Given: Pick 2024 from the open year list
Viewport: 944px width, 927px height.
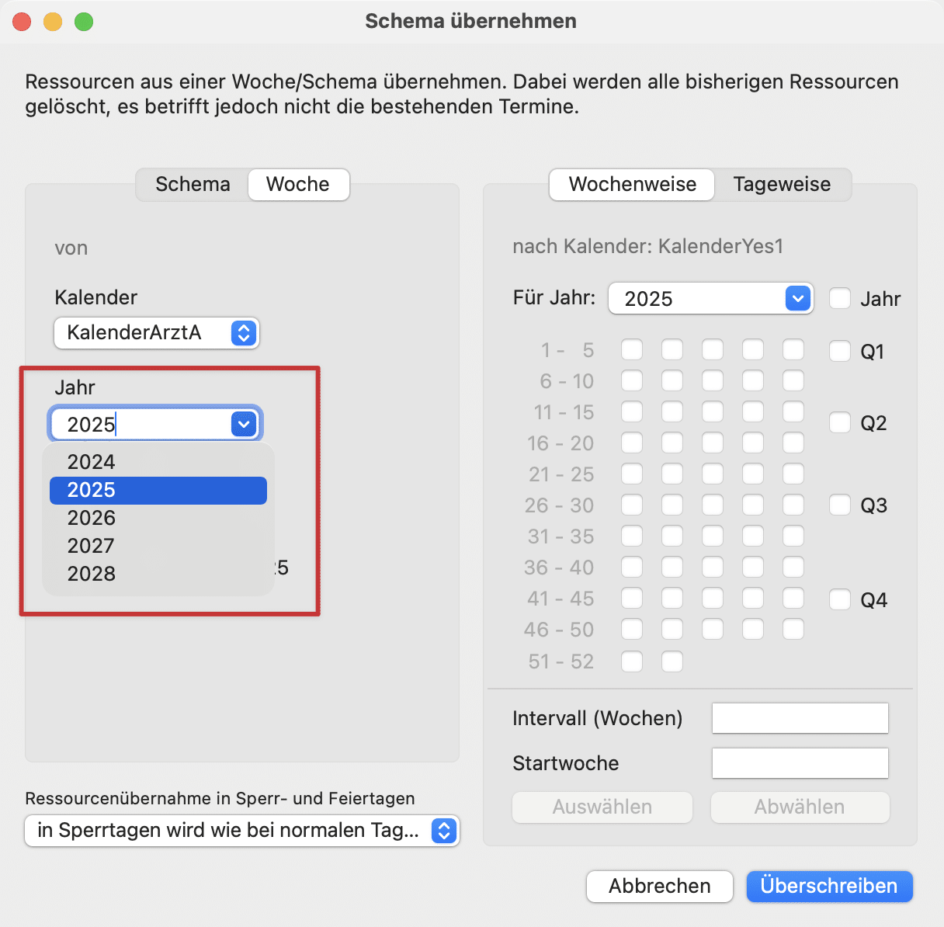Looking at the screenshot, I should (x=92, y=462).
